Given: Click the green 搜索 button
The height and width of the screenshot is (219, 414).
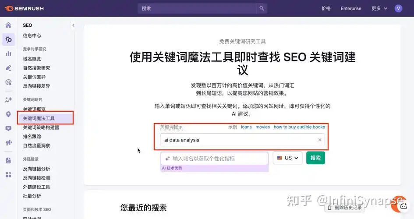Looking at the screenshot, I should 315,158.
